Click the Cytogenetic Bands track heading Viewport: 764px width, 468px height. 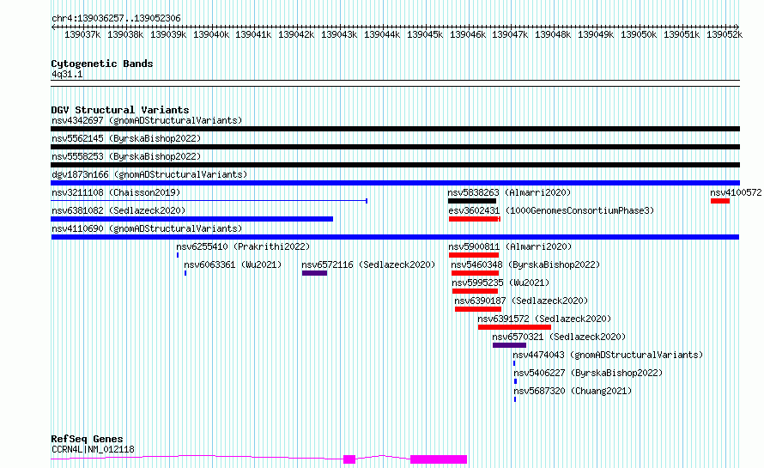click(102, 64)
